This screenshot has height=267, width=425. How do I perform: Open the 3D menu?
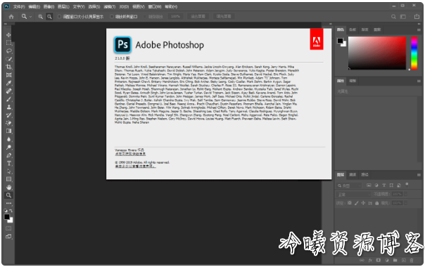click(x=124, y=6)
